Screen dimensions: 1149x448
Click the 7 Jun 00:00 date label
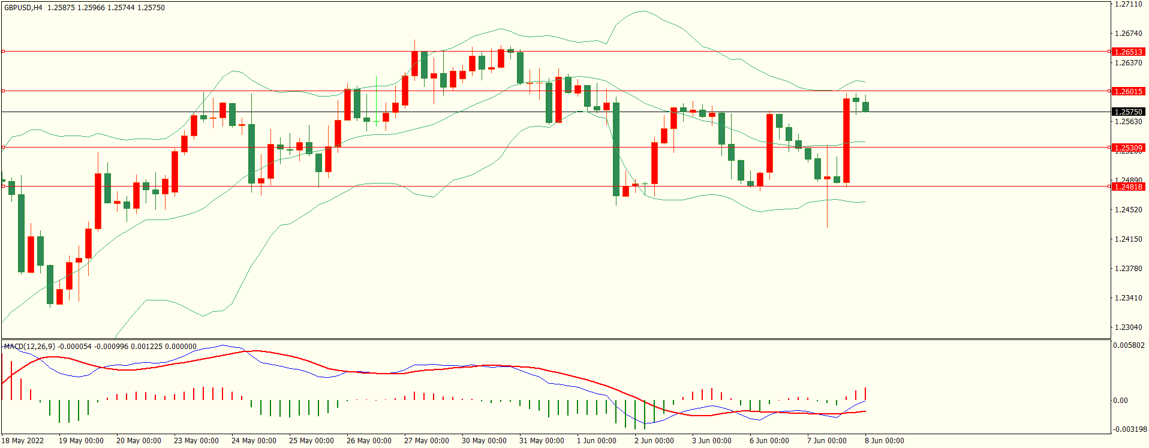click(827, 441)
